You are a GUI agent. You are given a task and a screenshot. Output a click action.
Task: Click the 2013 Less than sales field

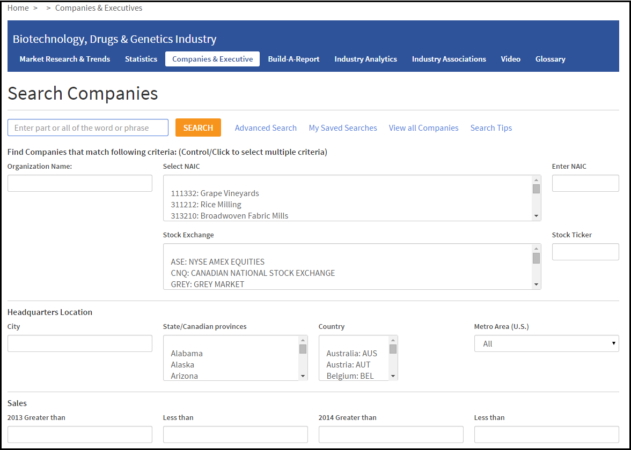(236, 435)
